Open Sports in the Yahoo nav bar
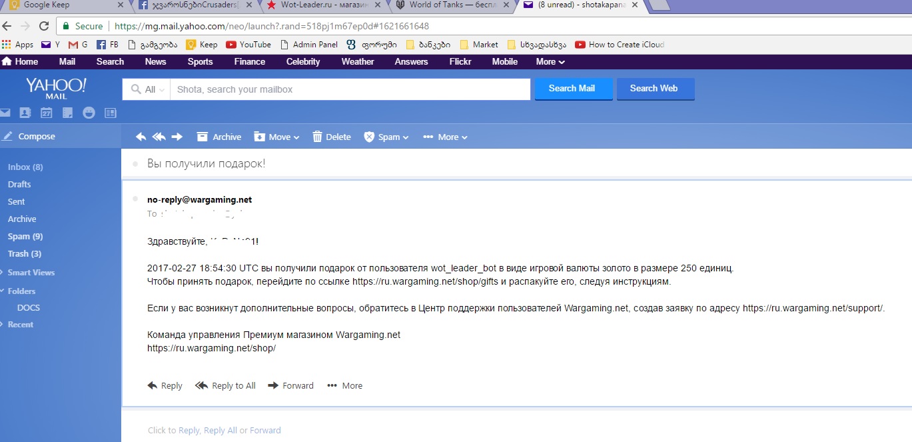 [x=200, y=61]
